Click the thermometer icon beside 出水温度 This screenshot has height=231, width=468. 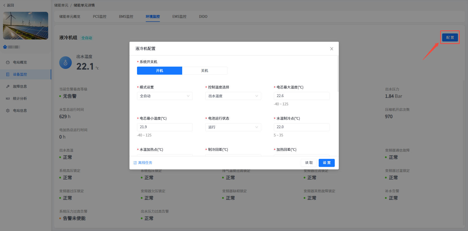click(x=65, y=63)
